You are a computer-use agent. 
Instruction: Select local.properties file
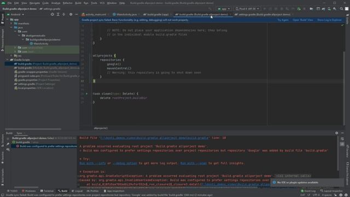[x=33, y=88]
